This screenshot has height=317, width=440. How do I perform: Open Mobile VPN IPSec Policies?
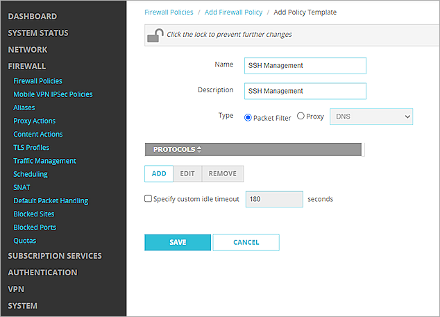coord(53,94)
